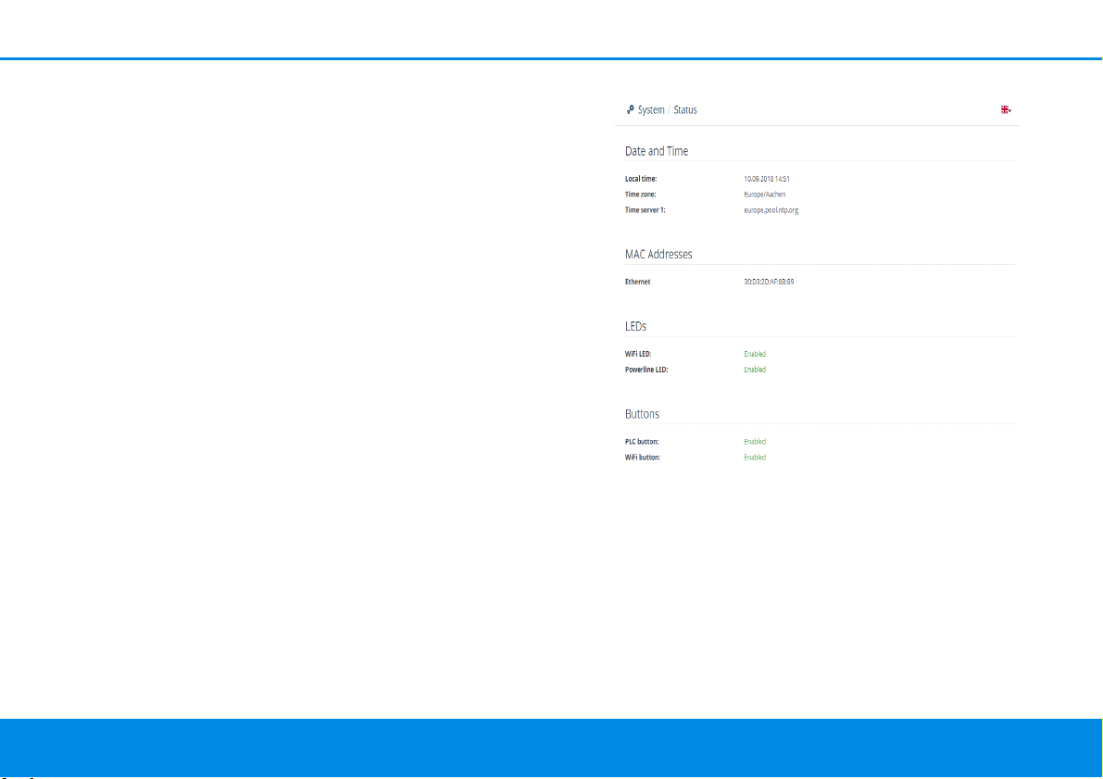Screen dimensions: 1103x779
Task: Select the Europe/Aachen time zone value
Action: [x=765, y=195]
